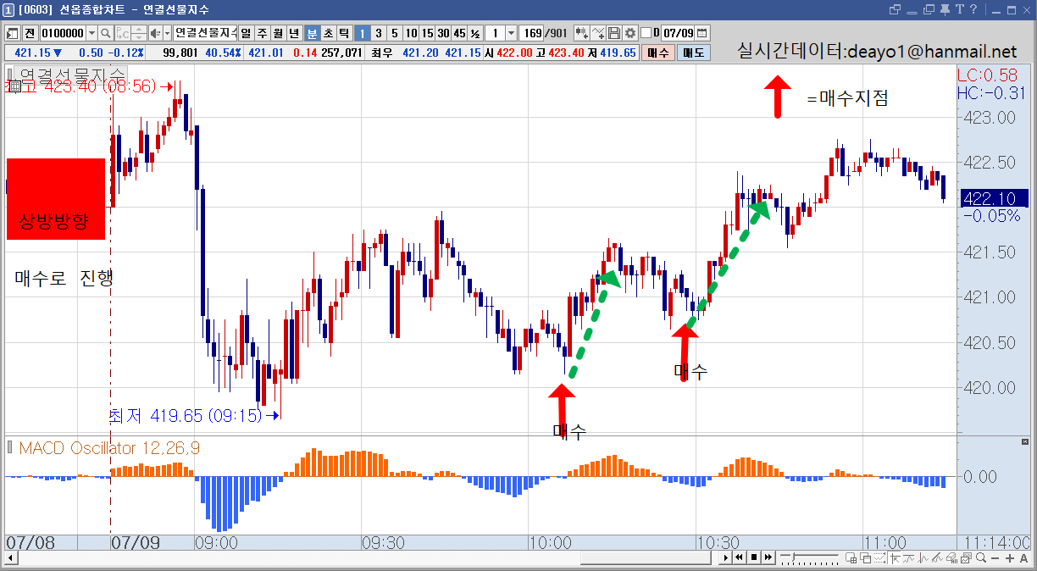Open help question mark icon
1037x571 pixels.
tap(974, 9)
